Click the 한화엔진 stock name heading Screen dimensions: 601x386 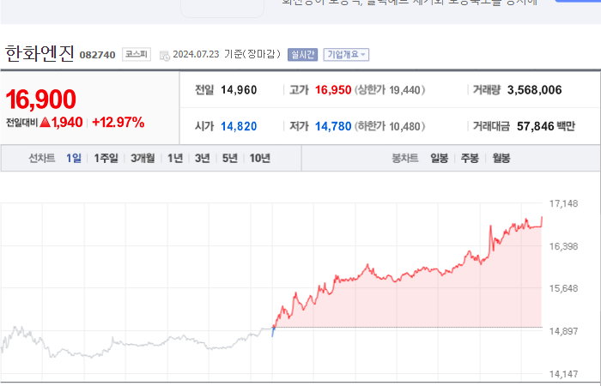(39, 53)
